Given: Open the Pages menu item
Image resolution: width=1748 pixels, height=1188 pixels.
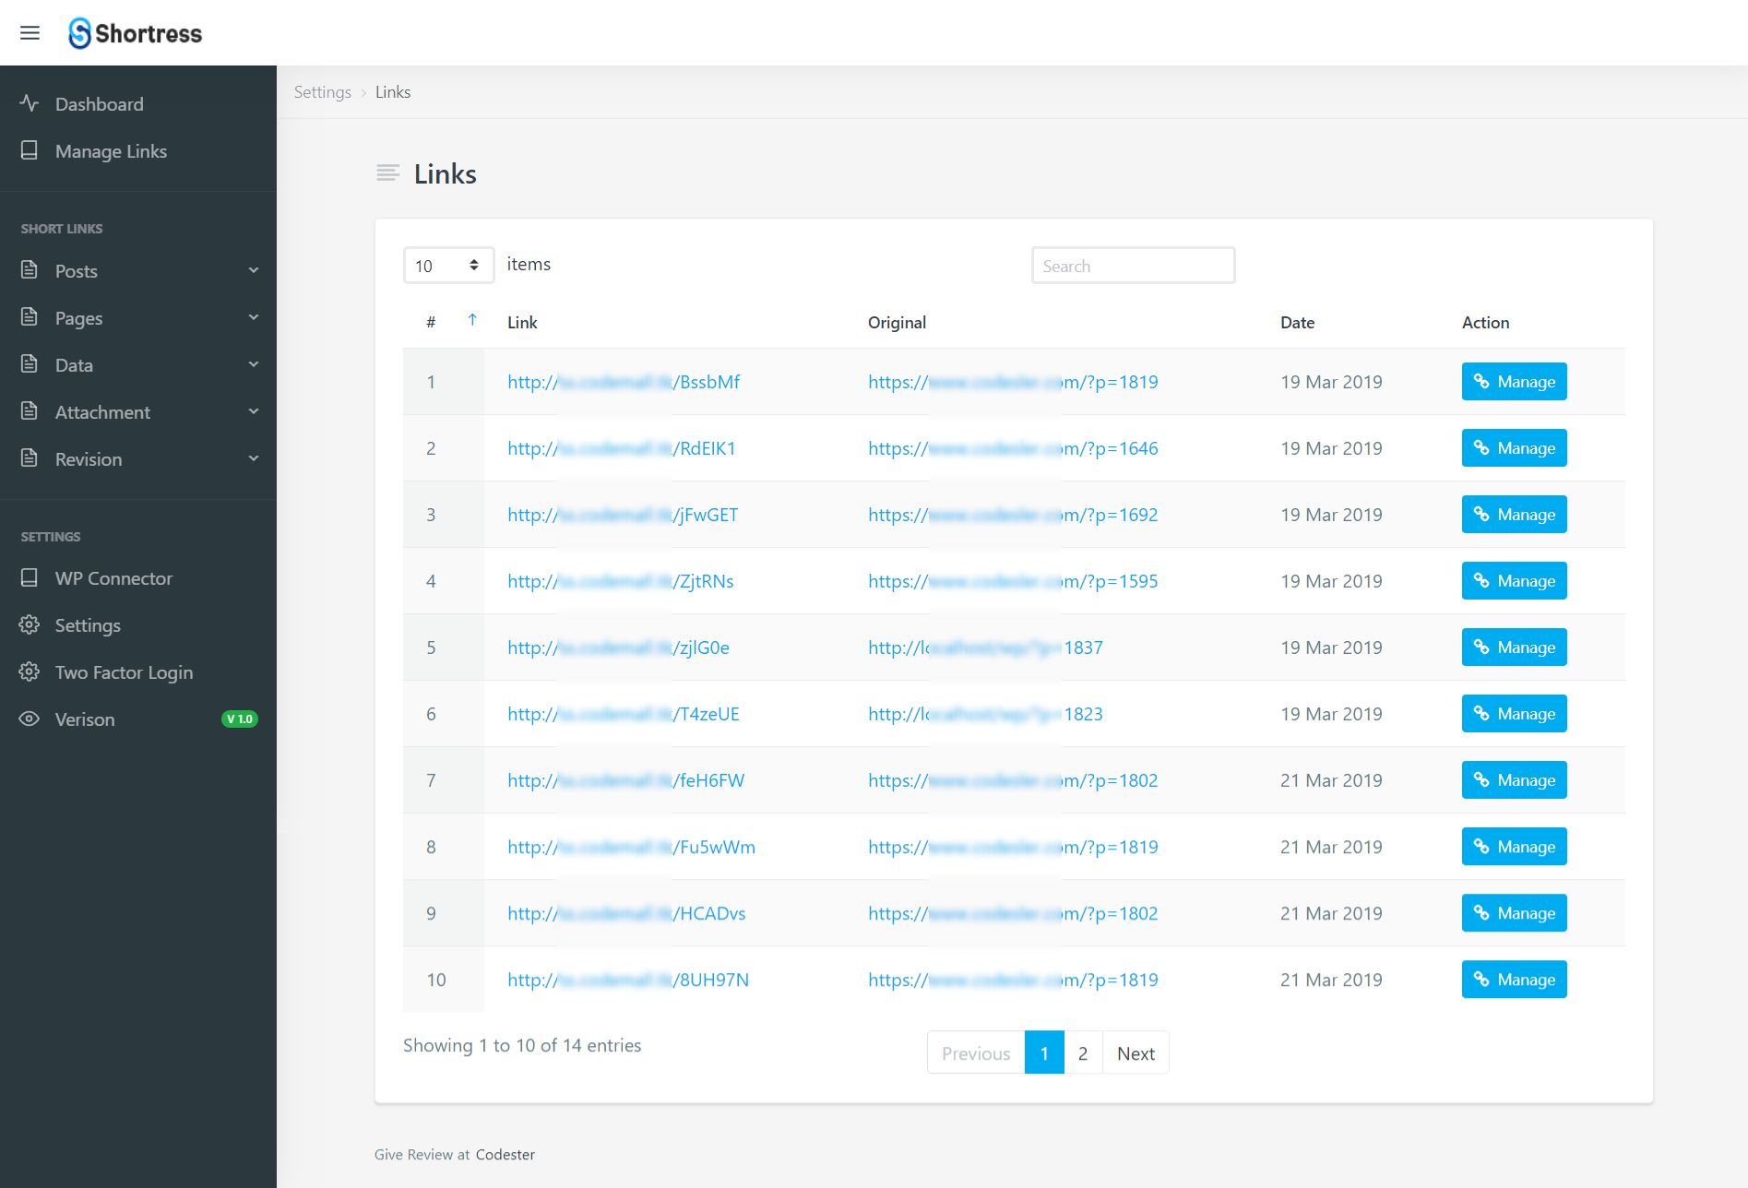Looking at the screenshot, I should [79, 318].
